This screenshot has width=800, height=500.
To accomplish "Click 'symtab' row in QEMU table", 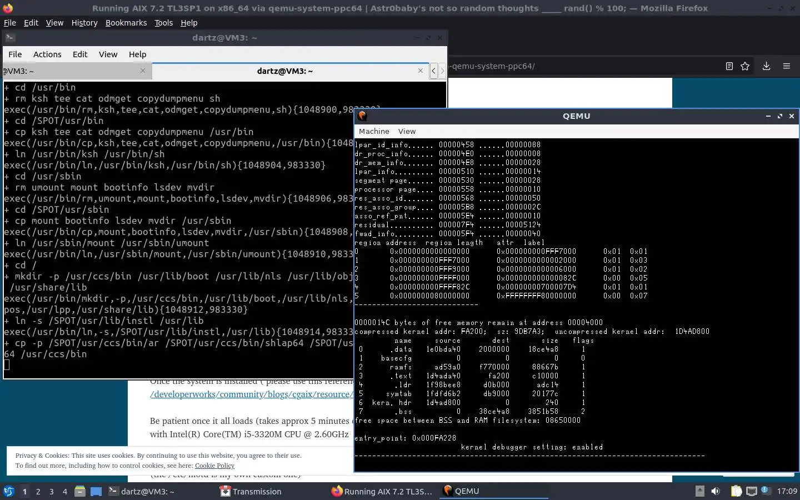I will 472,393.
